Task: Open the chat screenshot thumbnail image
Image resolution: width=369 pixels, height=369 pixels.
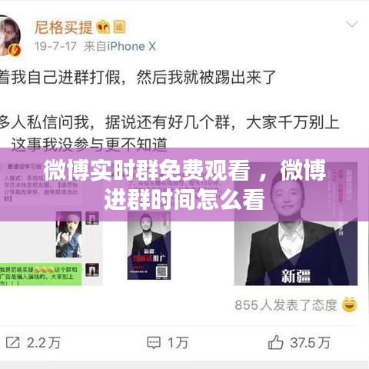Action: [52, 224]
